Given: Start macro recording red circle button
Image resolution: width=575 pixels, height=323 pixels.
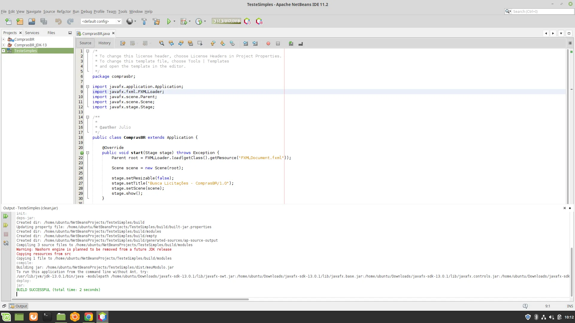Looking at the screenshot, I should tap(268, 43).
